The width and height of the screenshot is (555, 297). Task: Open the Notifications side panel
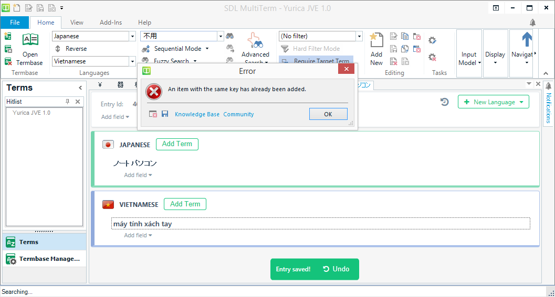pyautogui.click(x=548, y=104)
